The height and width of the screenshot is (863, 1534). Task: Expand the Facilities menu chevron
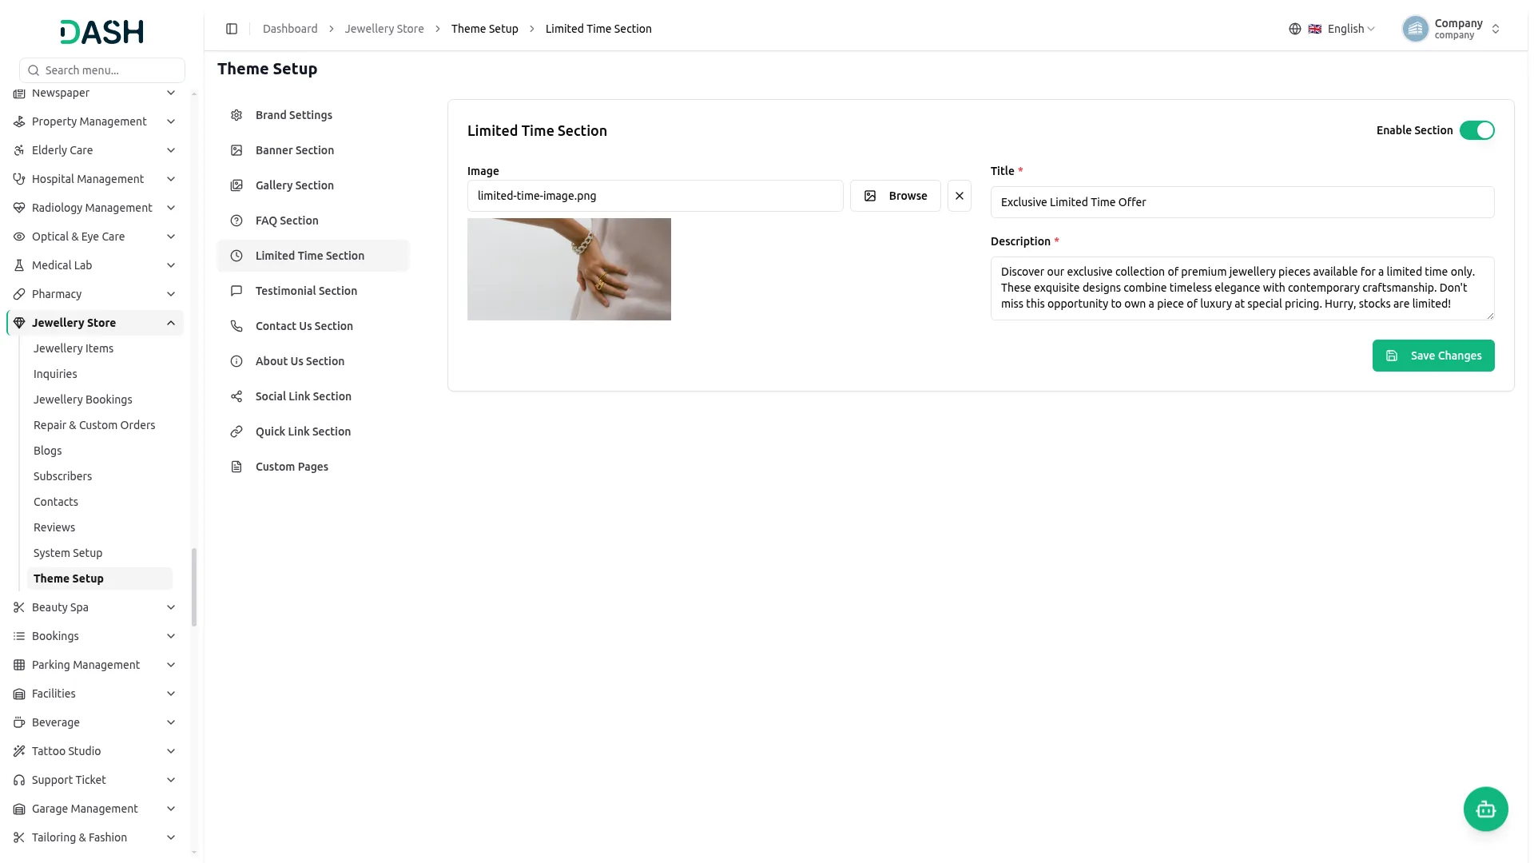point(171,694)
